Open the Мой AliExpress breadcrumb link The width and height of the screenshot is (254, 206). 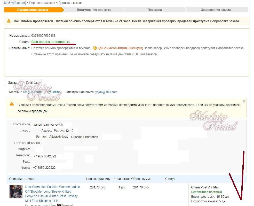point(15,3)
